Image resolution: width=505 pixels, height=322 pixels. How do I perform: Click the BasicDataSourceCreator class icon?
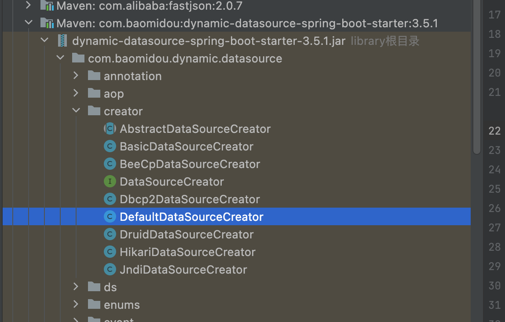click(x=110, y=146)
